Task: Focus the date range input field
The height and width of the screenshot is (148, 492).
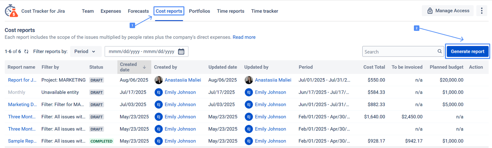Action: click(x=141, y=52)
